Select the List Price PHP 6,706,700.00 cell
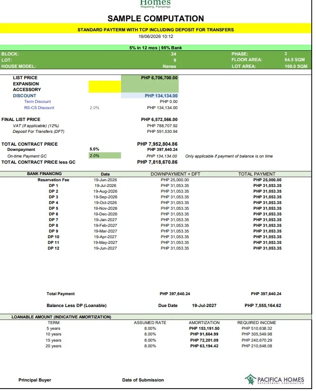This screenshot has width=316, height=391. point(150,78)
